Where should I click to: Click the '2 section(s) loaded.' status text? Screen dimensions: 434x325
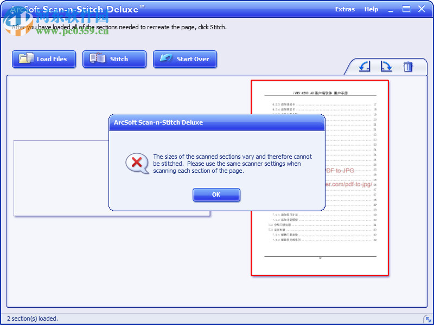[x=33, y=318]
